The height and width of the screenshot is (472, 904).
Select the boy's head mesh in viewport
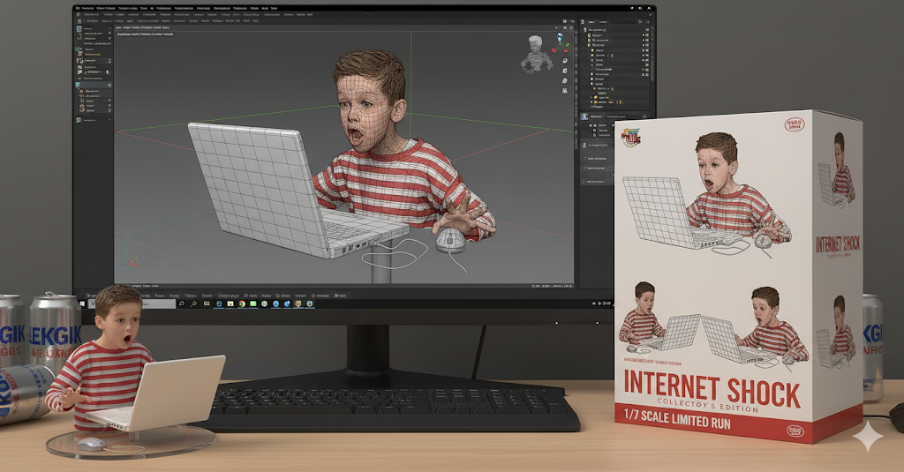coord(369,101)
